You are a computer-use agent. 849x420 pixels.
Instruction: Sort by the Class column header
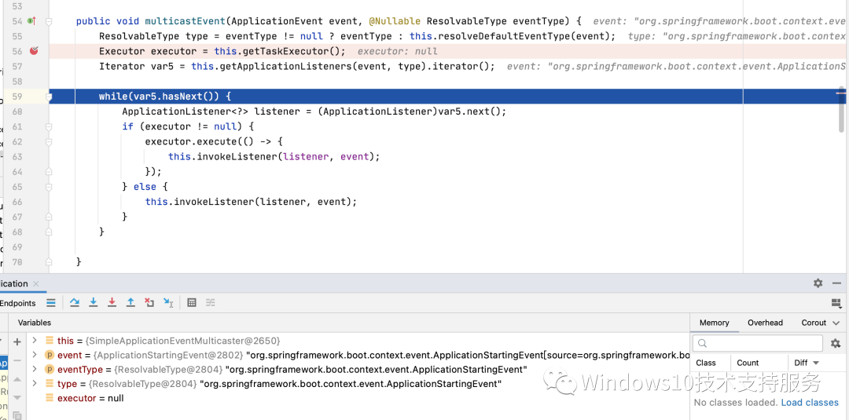click(x=705, y=363)
